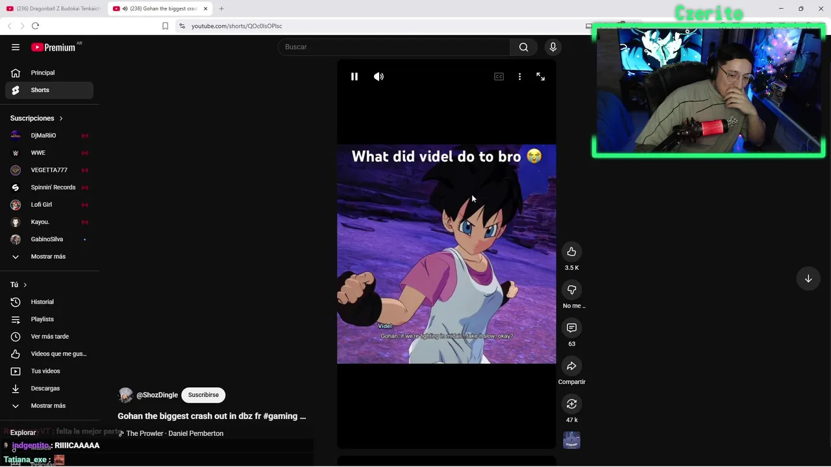Image resolution: width=831 pixels, height=467 pixels.
Task: Click the search magnifier button
Action: coord(523,47)
